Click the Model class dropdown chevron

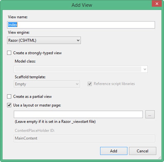pyautogui.click(x=145, y=69)
